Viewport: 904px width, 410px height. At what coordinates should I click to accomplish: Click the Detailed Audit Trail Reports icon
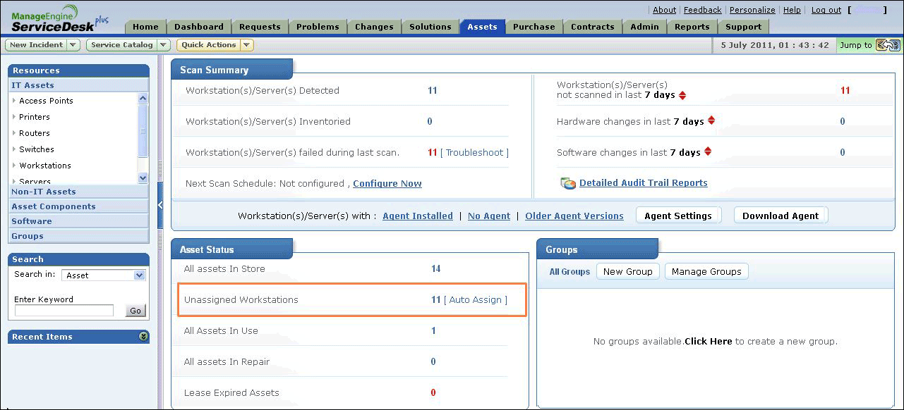pyautogui.click(x=568, y=183)
